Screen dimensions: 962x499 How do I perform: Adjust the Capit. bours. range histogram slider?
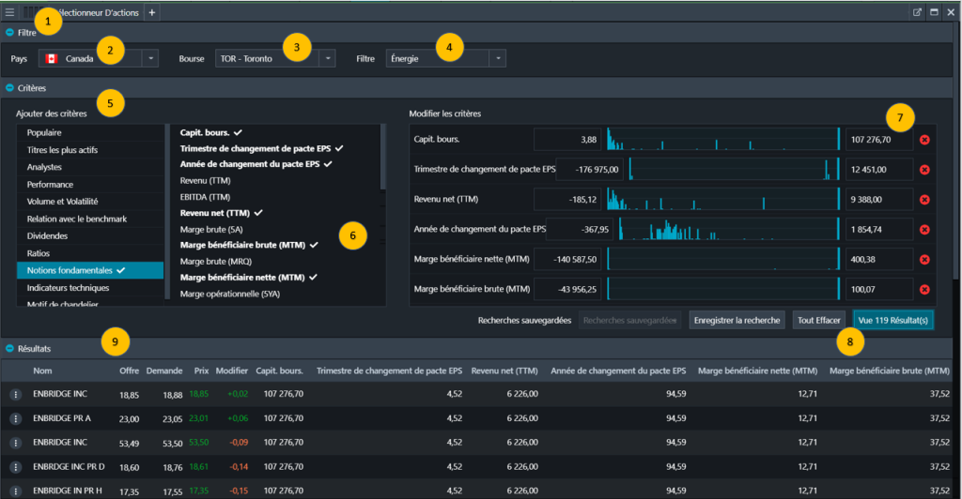click(721, 141)
